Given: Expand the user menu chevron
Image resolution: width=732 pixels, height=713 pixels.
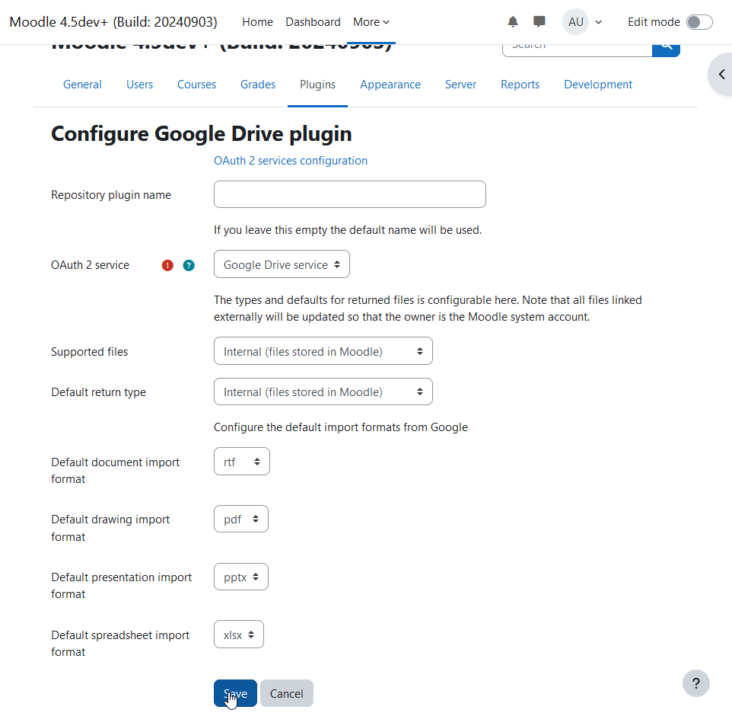Looking at the screenshot, I should coord(599,22).
